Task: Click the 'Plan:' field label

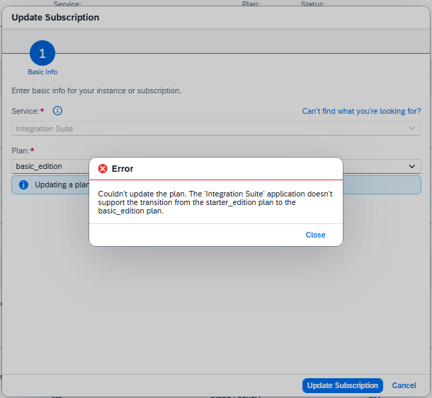Action: click(x=21, y=151)
